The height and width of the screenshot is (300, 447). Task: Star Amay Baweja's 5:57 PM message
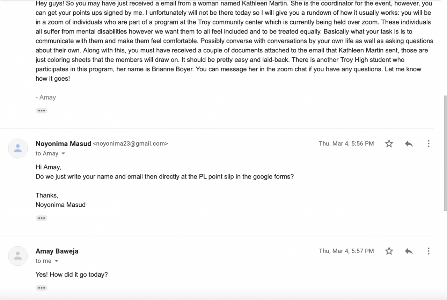click(389, 251)
